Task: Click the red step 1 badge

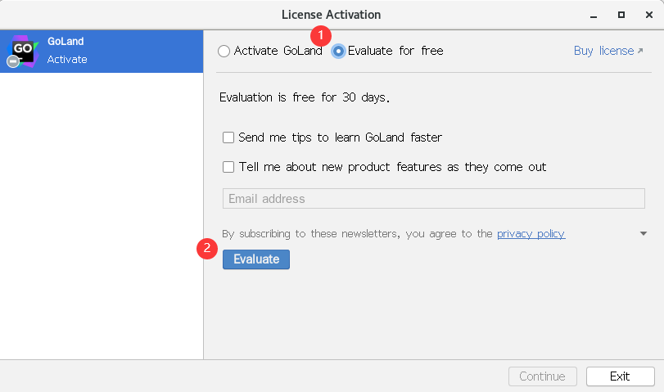Action: [321, 36]
